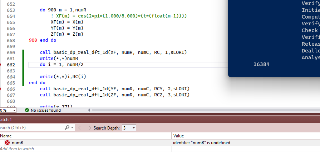Click the 'end do' on line 665
Screen dimensions: 320x167
point(37,83)
